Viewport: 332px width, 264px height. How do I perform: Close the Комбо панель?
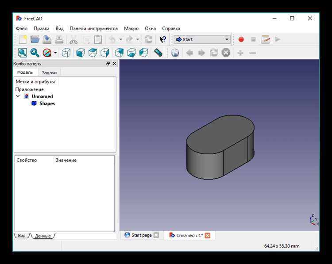114,64
